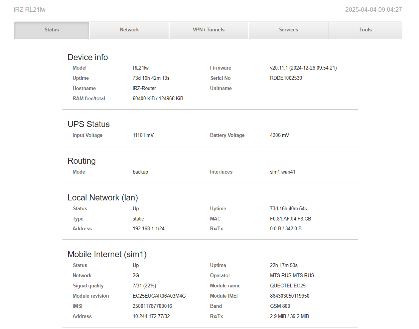Screen dimensions: 419x329
Task: Click the sim1 address 10.244.172.77/32
Action: pyautogui.click(x=151, y=317)
